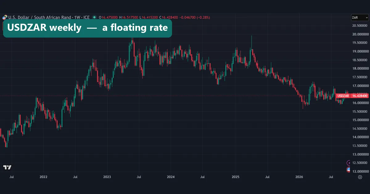
Task: Open the lightning event marker above time axis
Action: coord(349,163)
